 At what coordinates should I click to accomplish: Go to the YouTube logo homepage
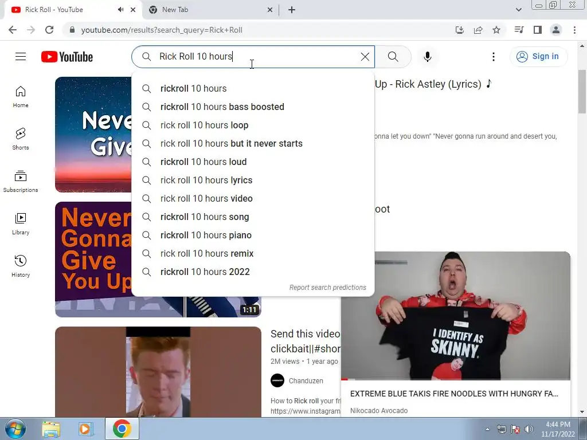point(67,57)
